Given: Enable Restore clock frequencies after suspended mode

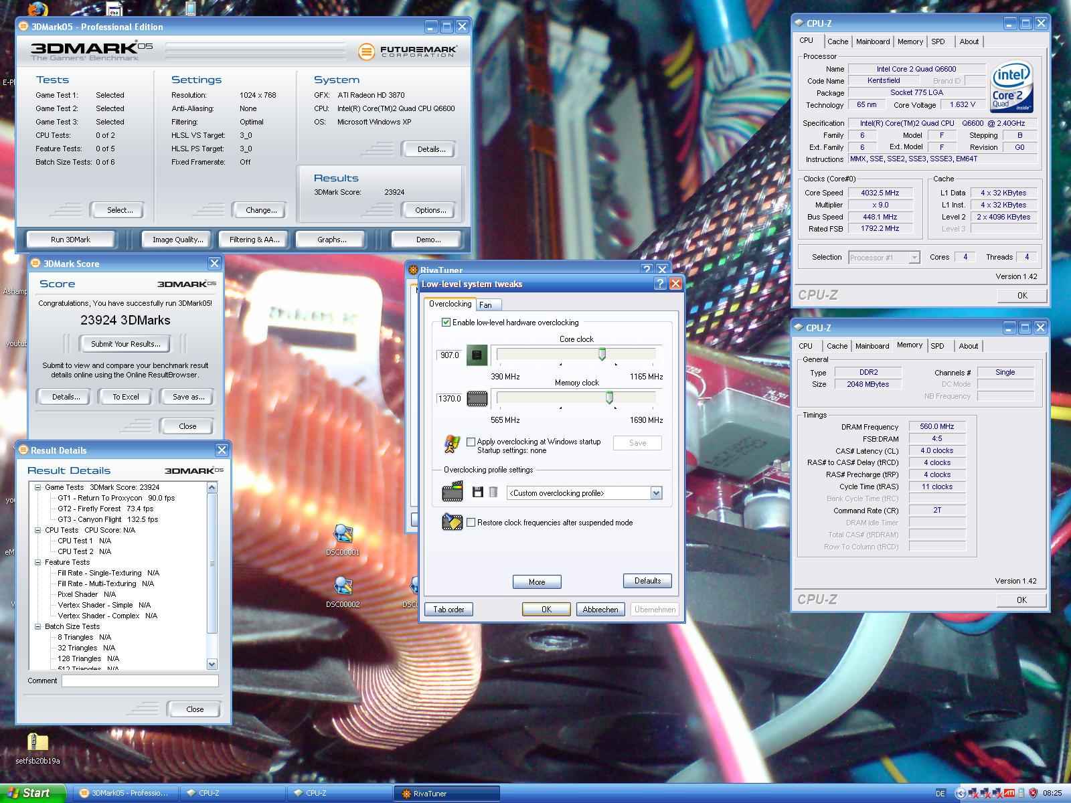Looking at the screenshot, I should click(471, 523).
